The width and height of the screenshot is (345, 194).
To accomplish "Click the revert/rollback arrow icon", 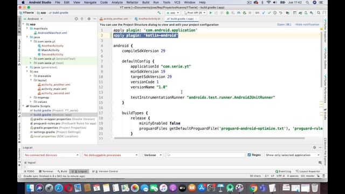I will coord(280,13).
